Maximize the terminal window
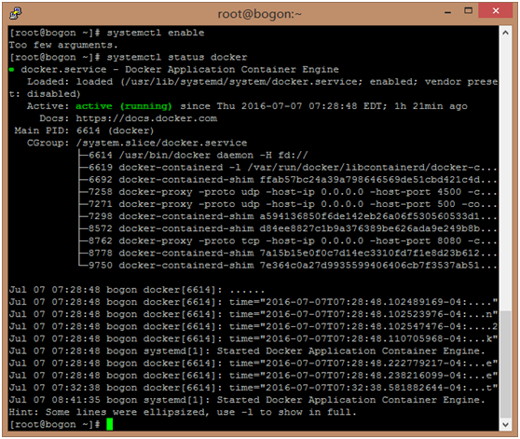Image resolution: width=520 pixels, height=439 pixels. [468, 11]
